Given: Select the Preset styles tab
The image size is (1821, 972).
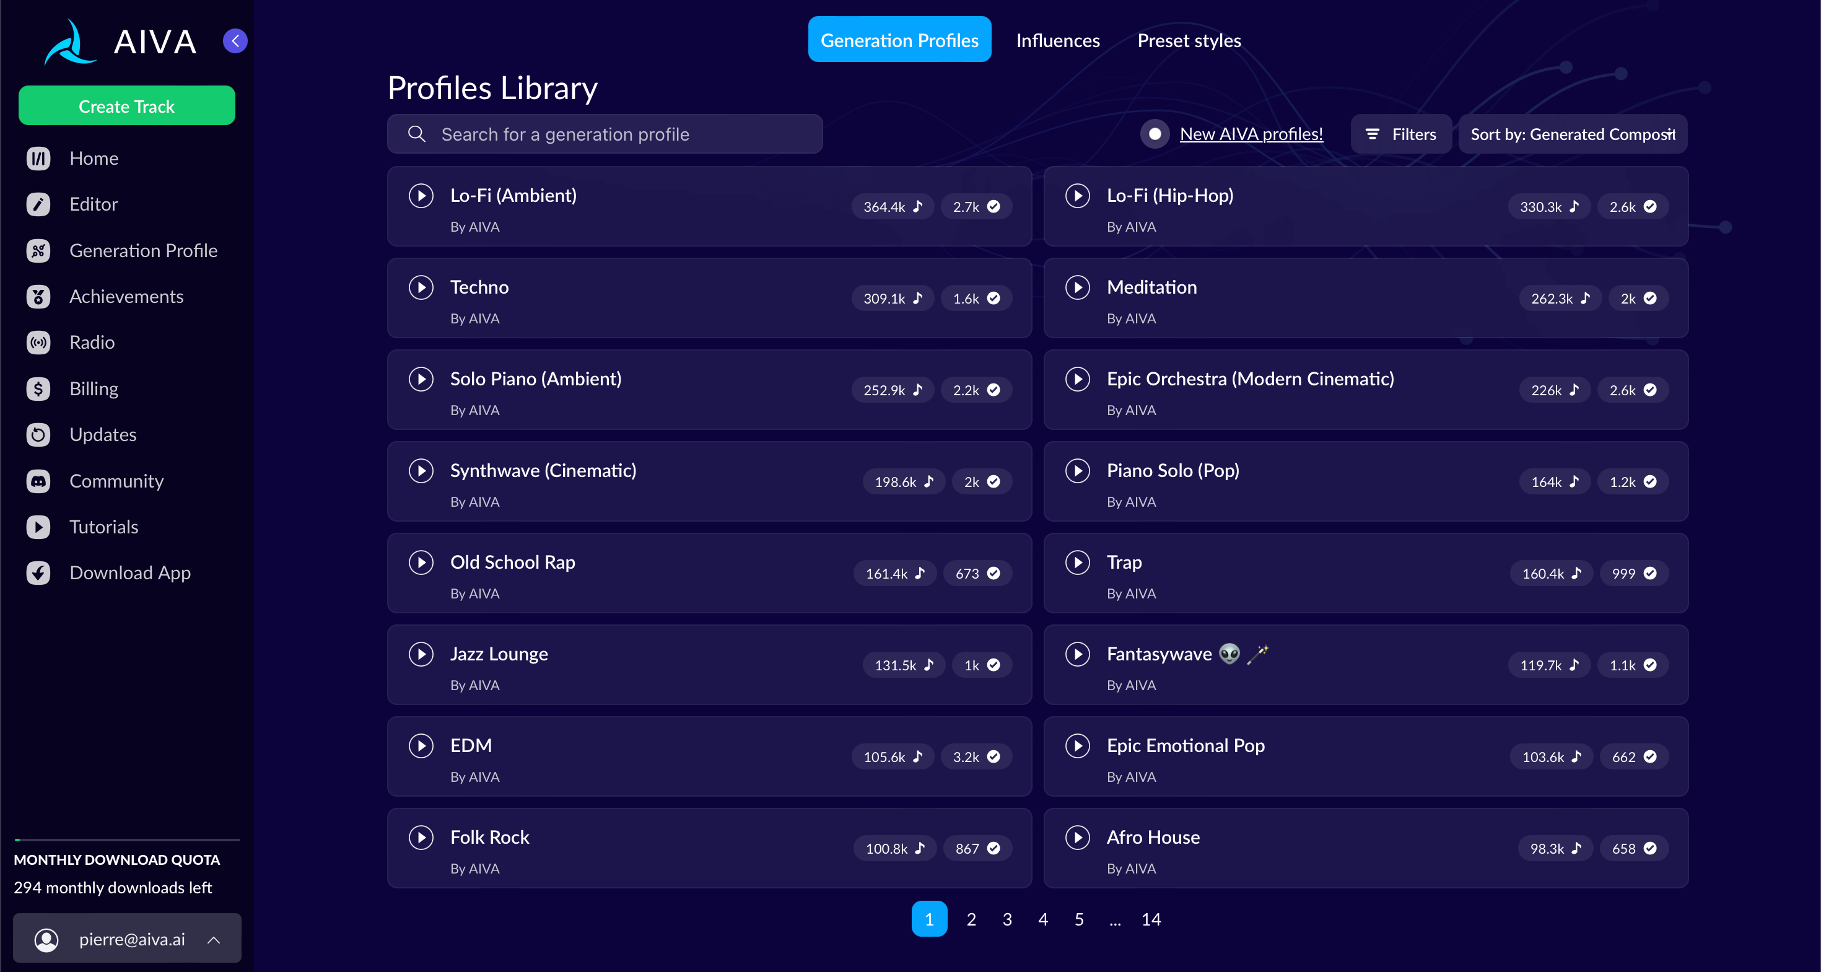Looking at the screenshot, I should pos(1191,40).
